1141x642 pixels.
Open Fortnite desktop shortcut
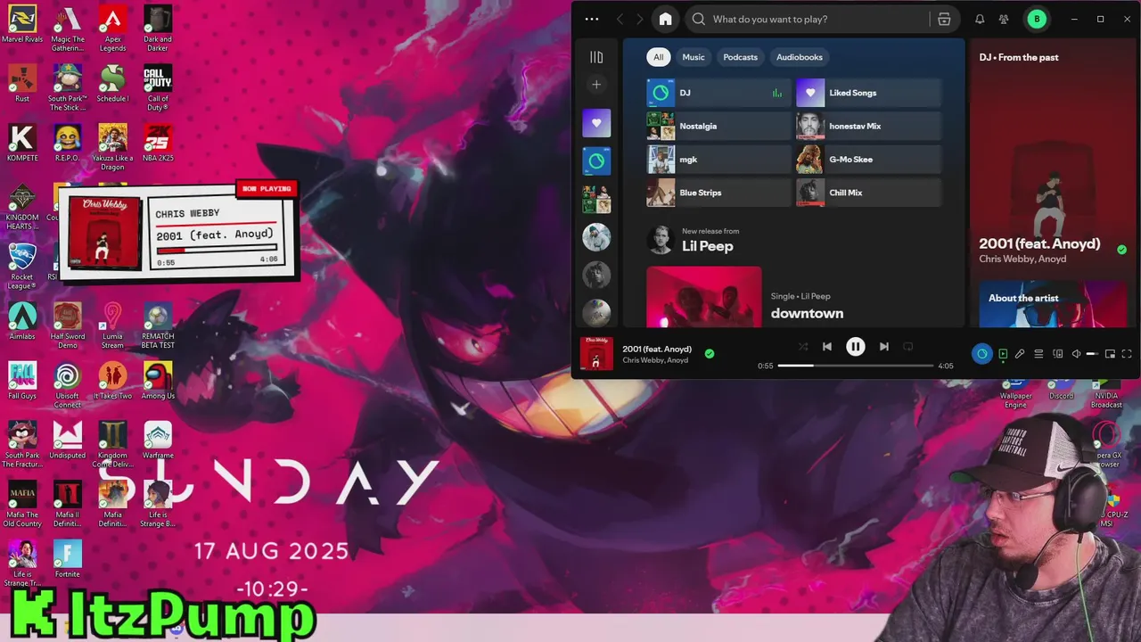pos(67,559)
